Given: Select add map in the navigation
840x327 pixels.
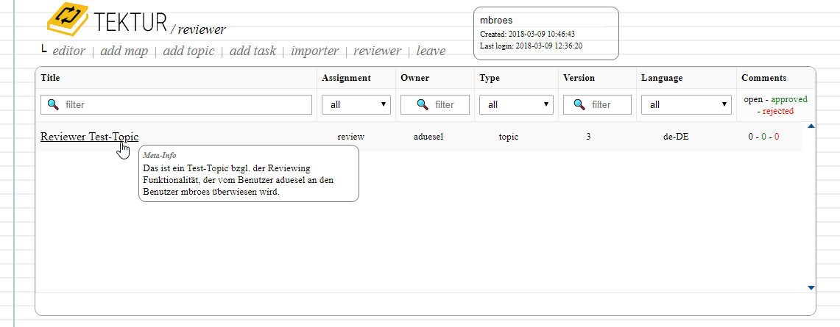Looking at the screenshot, I should (x=124, y=51).
